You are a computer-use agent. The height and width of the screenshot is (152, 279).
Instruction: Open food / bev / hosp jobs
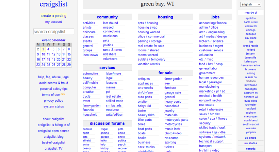click(211, 64)
